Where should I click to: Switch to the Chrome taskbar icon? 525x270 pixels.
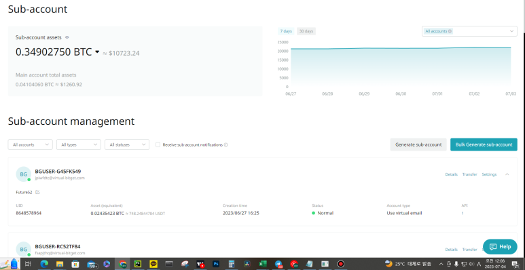[x=122, y=264]
